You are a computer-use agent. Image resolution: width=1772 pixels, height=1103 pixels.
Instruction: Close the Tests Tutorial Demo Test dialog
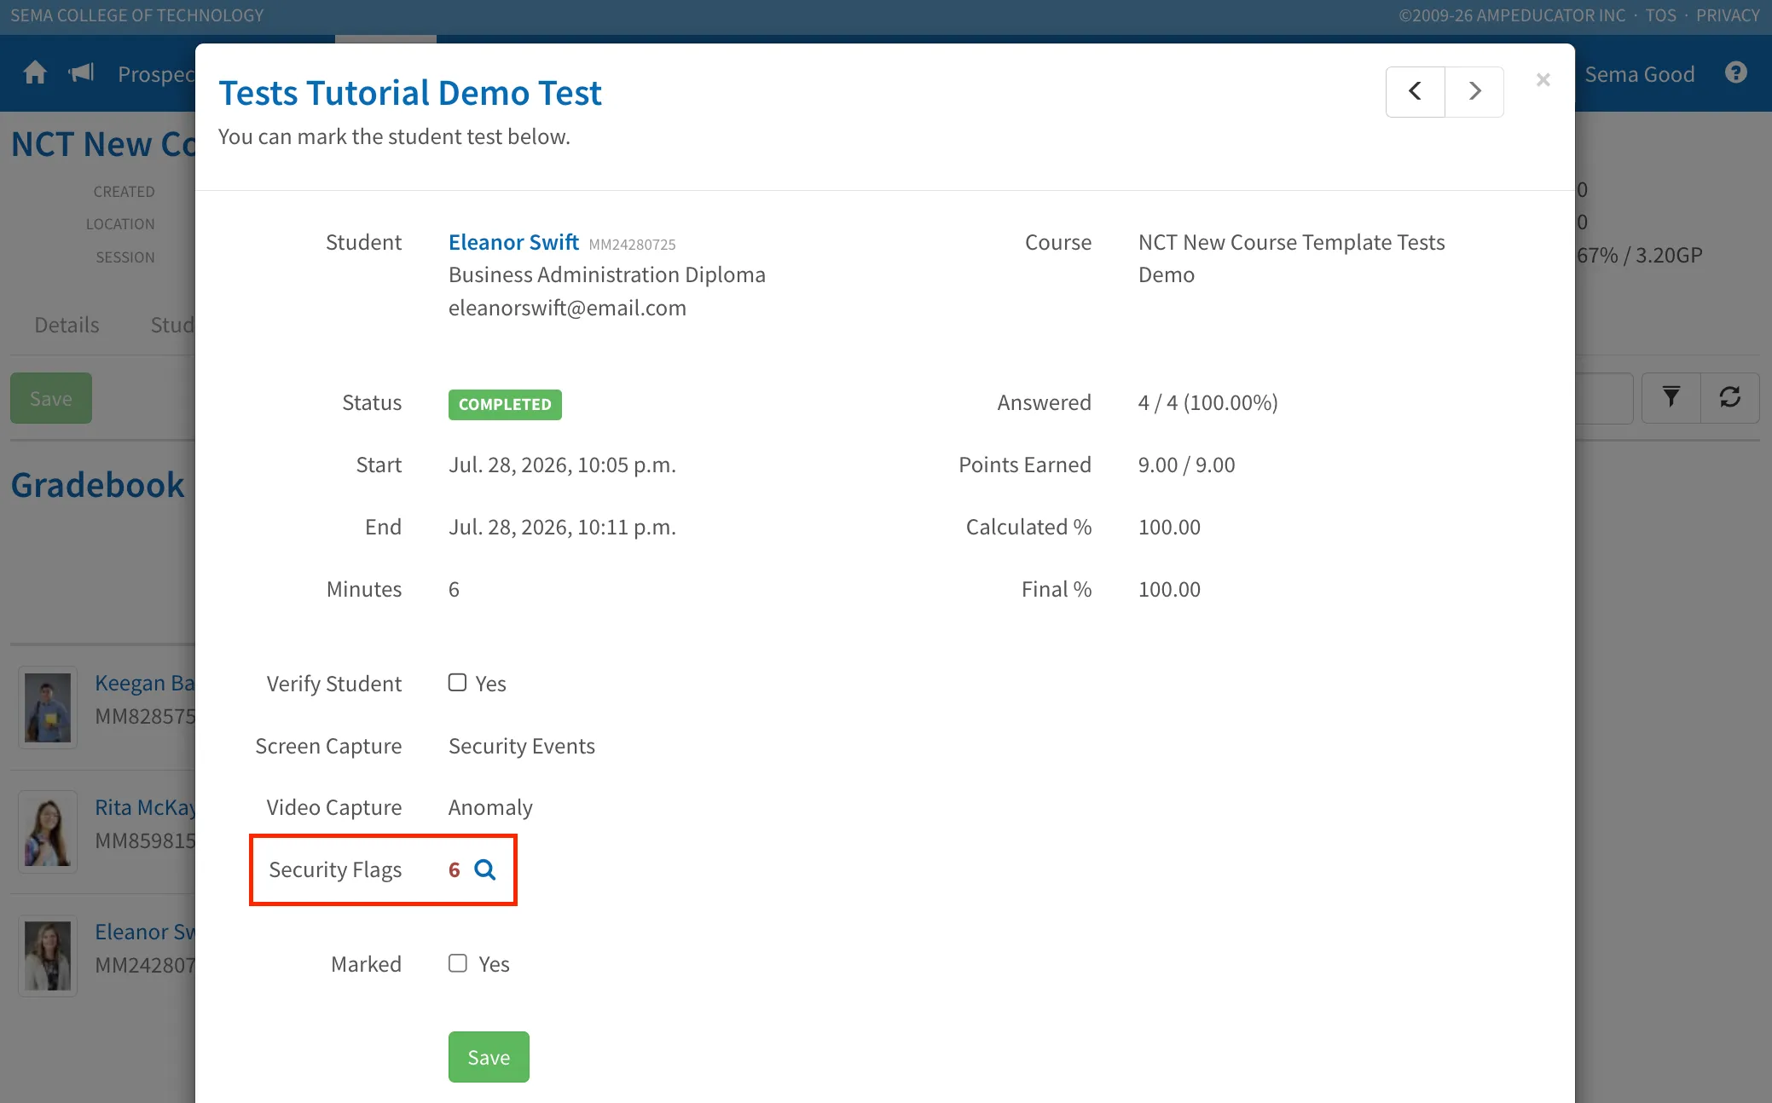point(1543,80)
